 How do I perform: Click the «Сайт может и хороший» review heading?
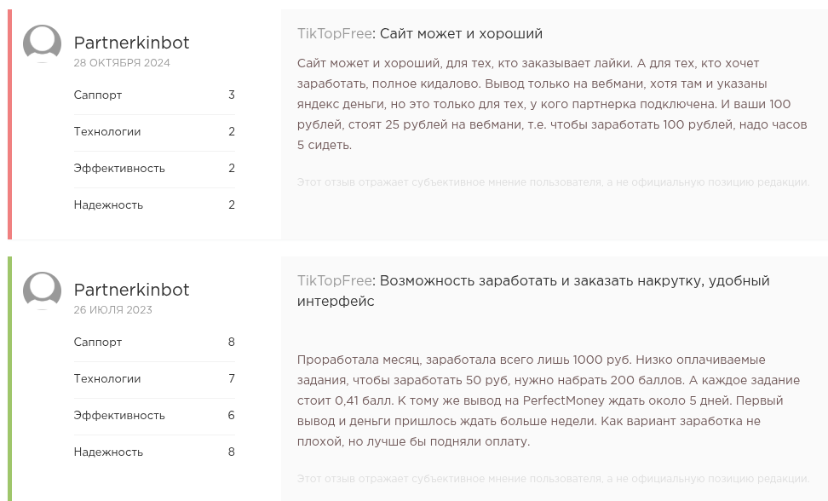point(461,34)
